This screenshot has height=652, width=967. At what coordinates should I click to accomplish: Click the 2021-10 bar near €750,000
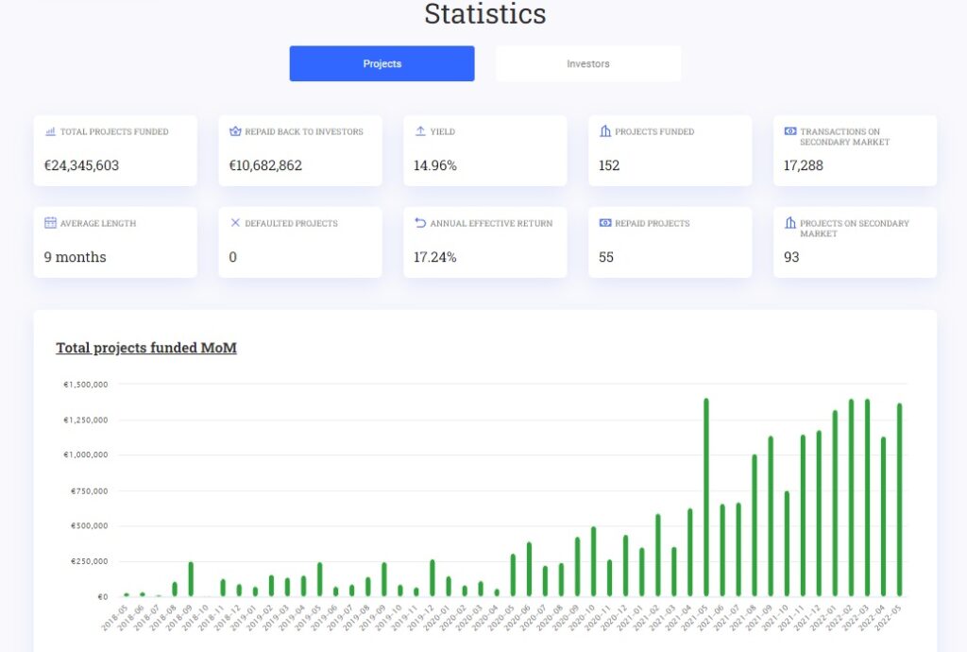pos(787,543)
